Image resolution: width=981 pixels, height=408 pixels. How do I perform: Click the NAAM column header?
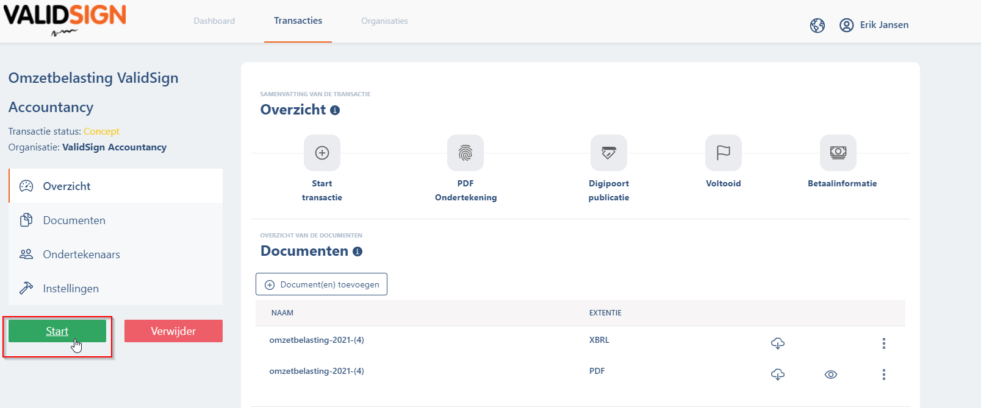point(282,313)
